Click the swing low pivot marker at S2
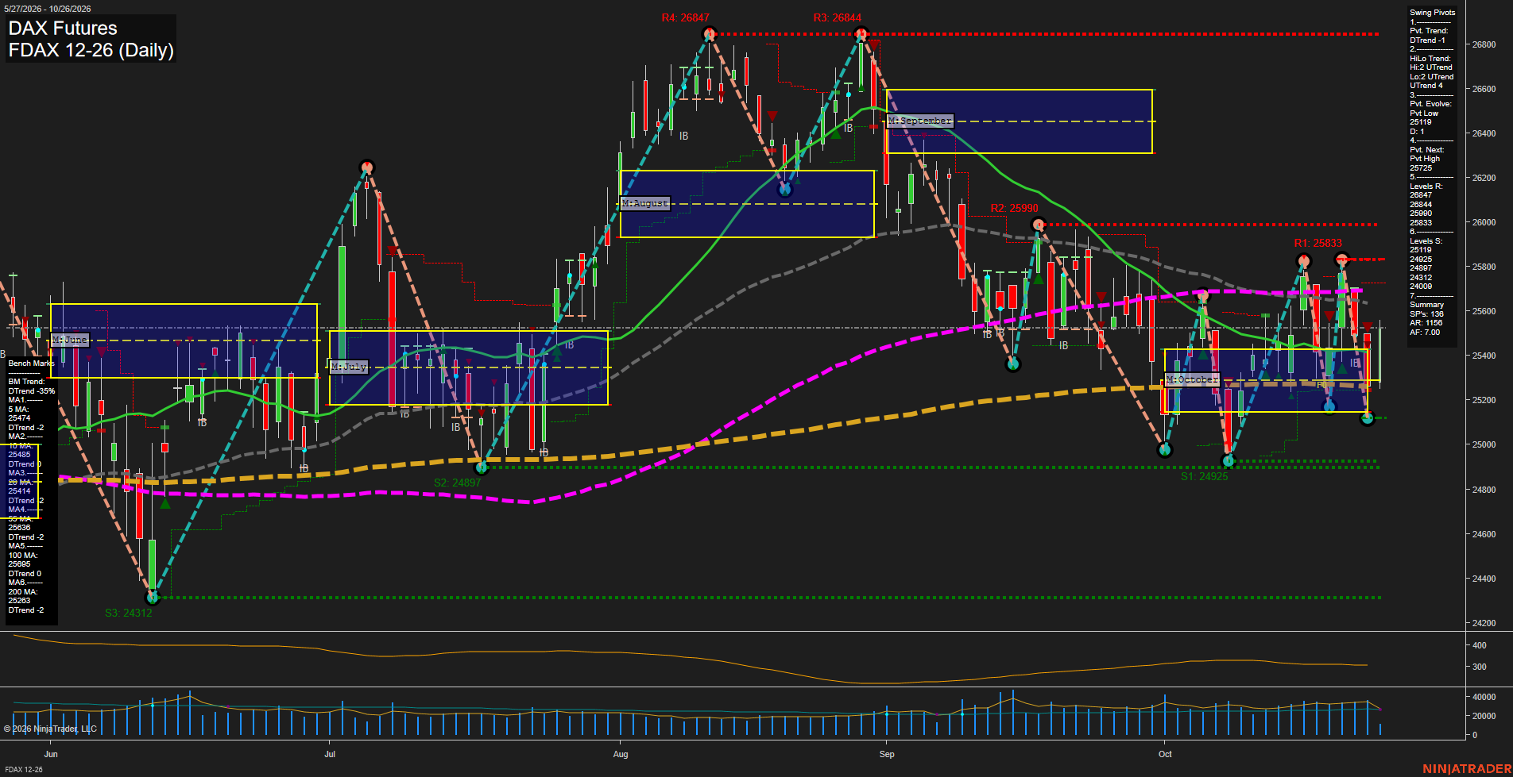The width and height of the screenshot is (1513, 777). 481,467
